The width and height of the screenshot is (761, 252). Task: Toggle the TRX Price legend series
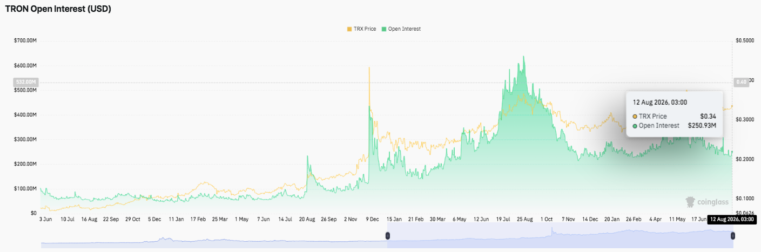coord(361,29)
